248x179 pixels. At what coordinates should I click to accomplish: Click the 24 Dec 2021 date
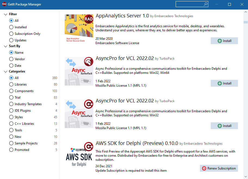point(104,166)
